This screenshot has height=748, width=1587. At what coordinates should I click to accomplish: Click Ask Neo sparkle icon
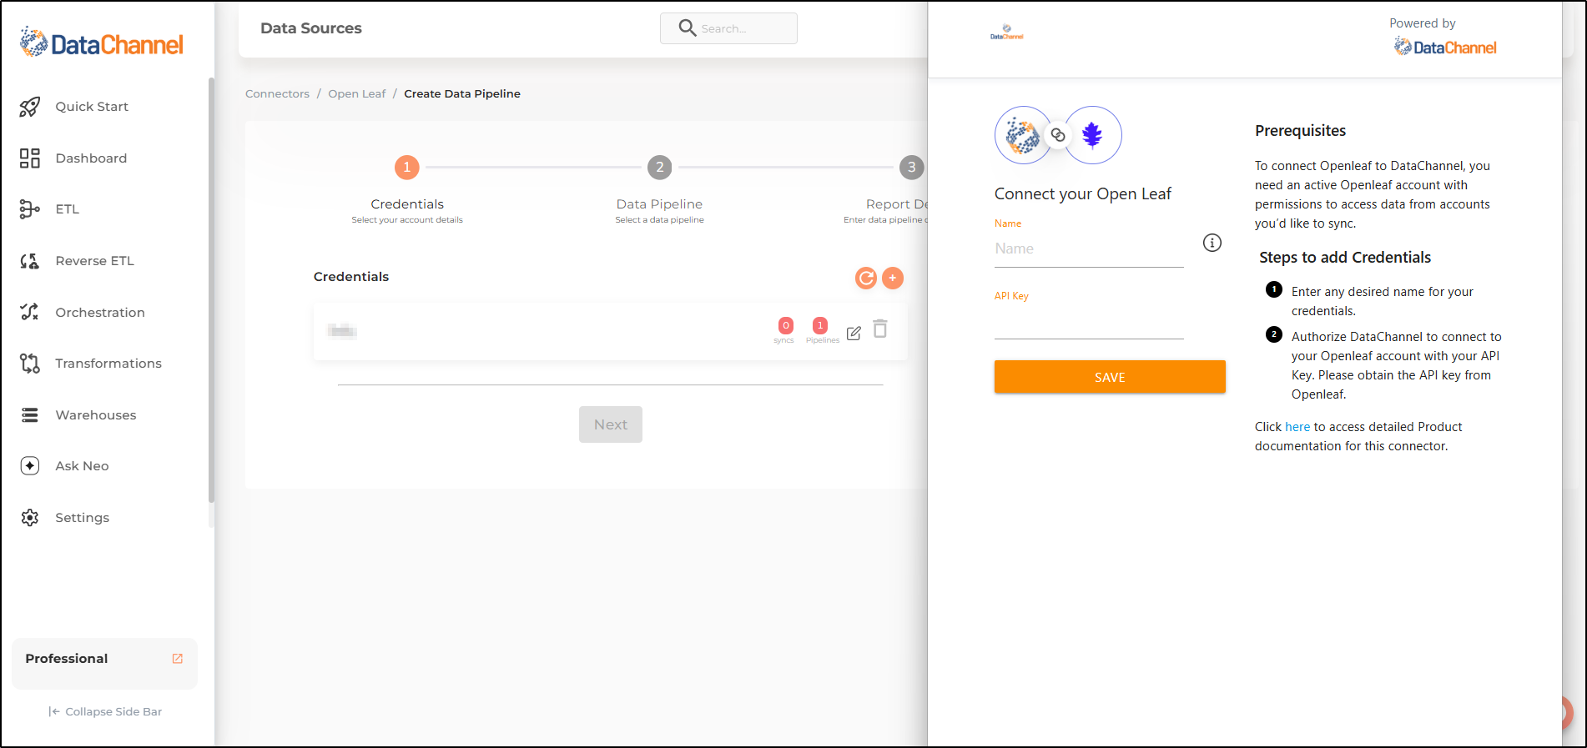click(30, 466)
